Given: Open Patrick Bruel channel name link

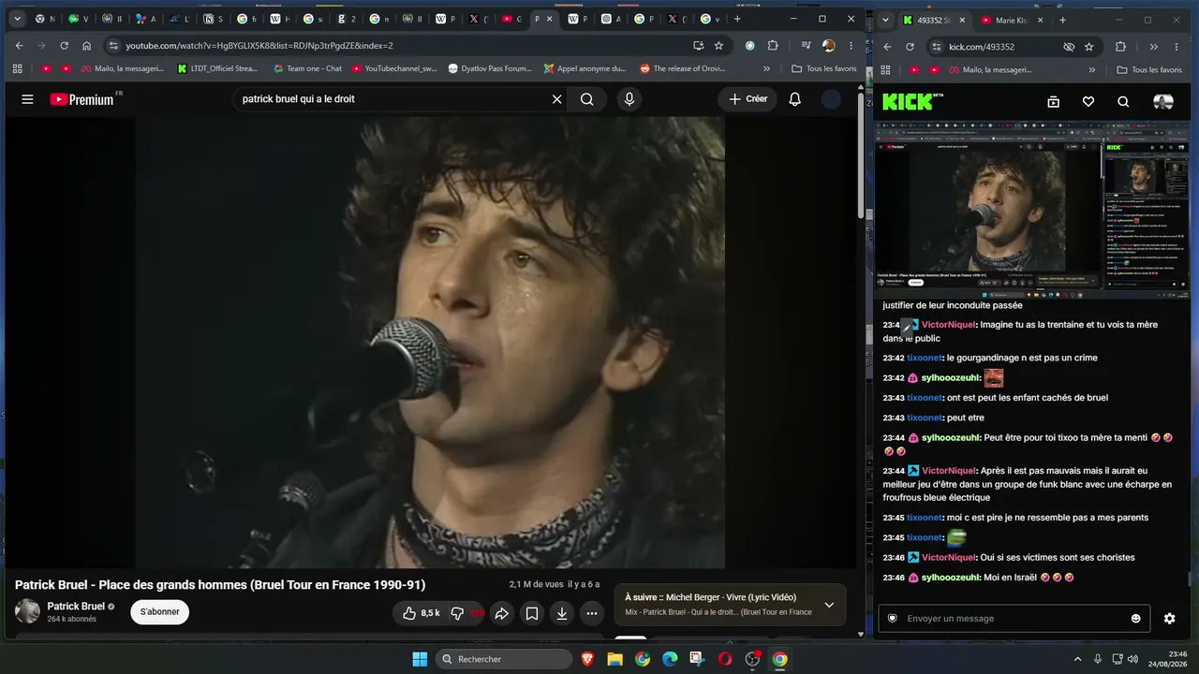Looking at the screenshot, I should (76, 606).
